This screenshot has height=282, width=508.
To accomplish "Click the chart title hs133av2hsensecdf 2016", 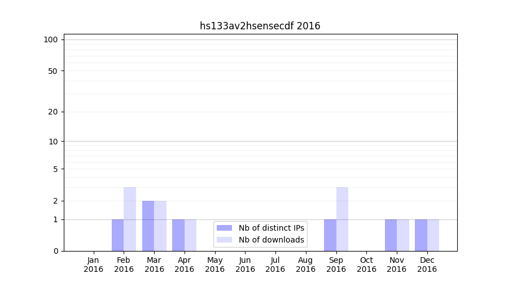I will click(x=260, y=26).
